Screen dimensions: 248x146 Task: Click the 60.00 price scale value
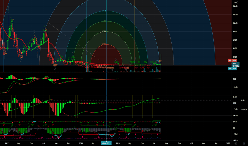click(x=235, y=40)
